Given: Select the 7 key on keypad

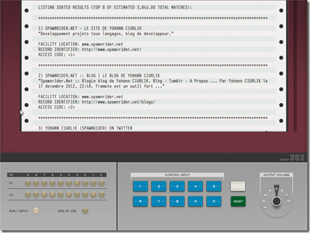Looking at the screenshot, I should pyautogui.click(x=159, y=201).
